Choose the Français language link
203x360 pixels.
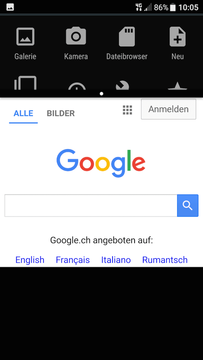[73, 260]
